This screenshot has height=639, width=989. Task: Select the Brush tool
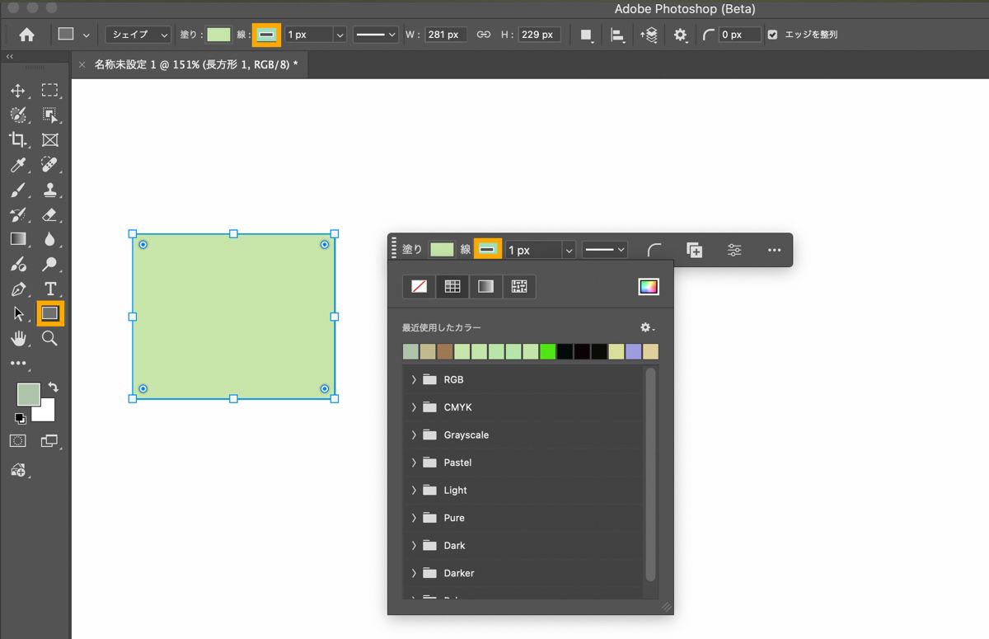[x=18, y=190]
